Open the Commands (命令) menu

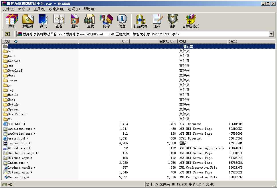(24, 9)
